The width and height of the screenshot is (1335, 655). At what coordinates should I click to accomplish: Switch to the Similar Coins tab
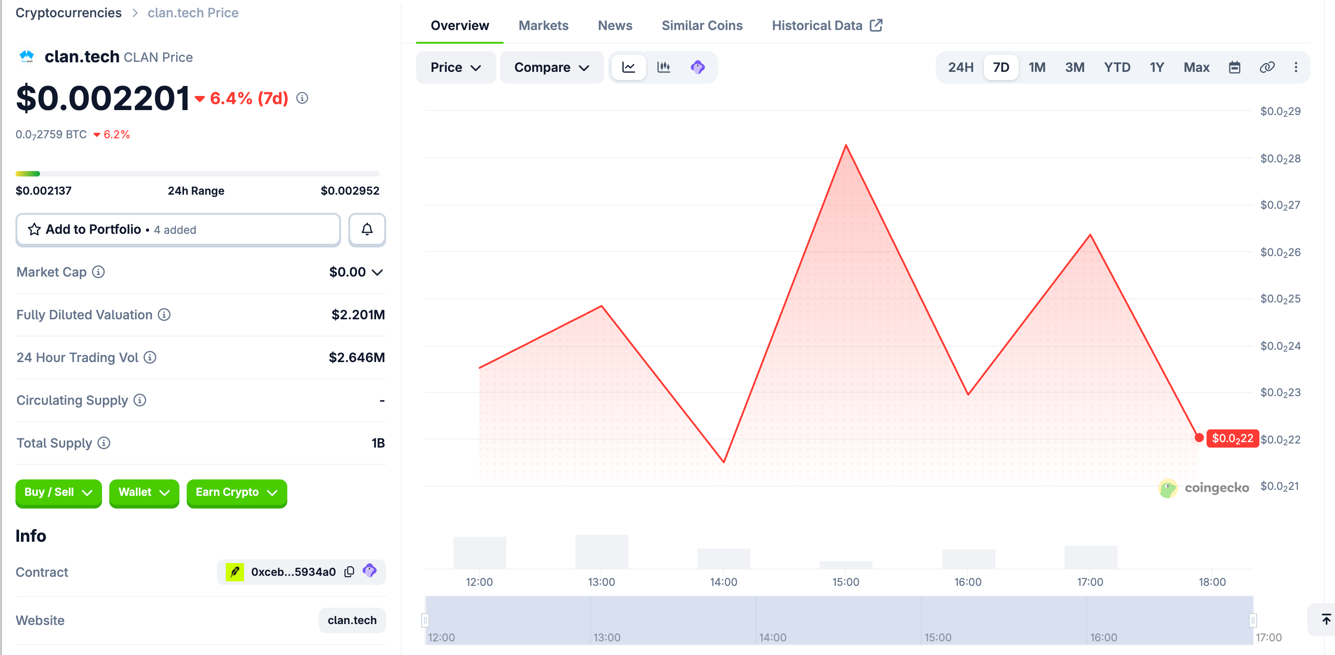pyautogui.click(x=702, y=25)
